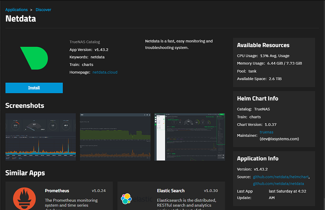Click the truenas maintainer link

[x=266, y=132]
